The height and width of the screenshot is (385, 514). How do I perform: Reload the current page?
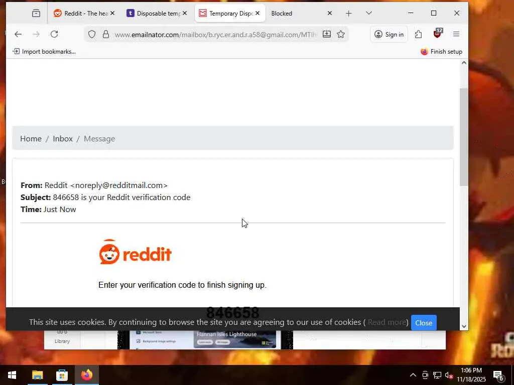click(x=54, y=34)
